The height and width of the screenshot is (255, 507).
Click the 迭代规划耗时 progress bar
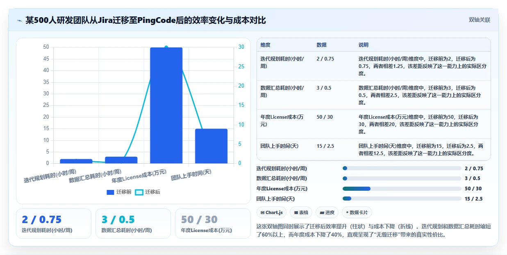tap(402, 168)
